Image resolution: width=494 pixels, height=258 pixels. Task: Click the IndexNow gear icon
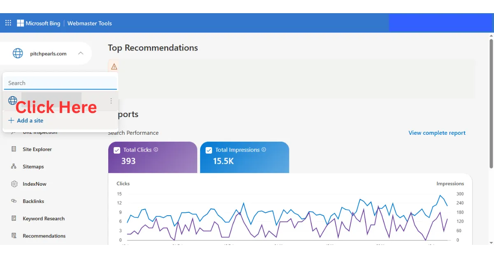pyautogui.click(x=14, y=184)
